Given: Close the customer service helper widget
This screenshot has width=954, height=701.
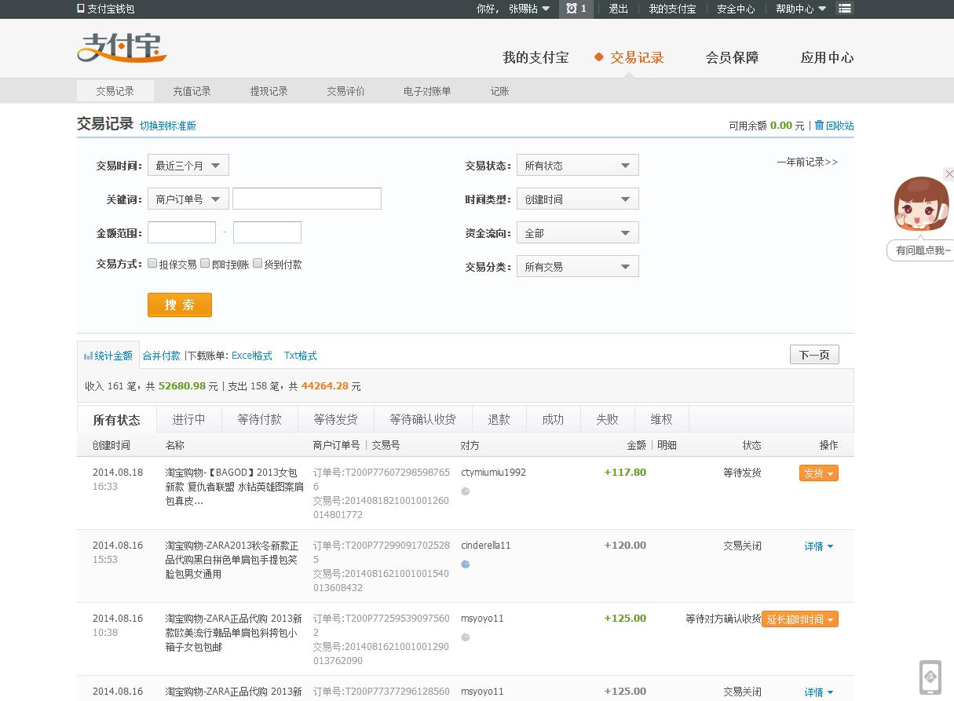Looking at the screenshot, I should (x=949, y=174).
